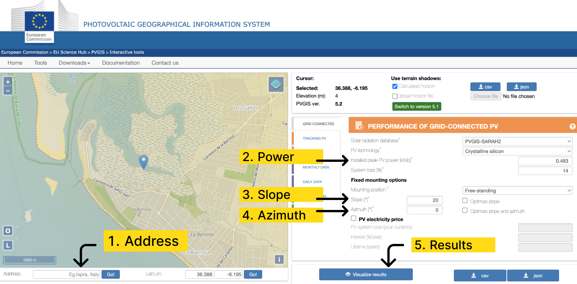577x284 pixels.
Task: Change PV technology via its dropdown
Action: click(517, 151)
